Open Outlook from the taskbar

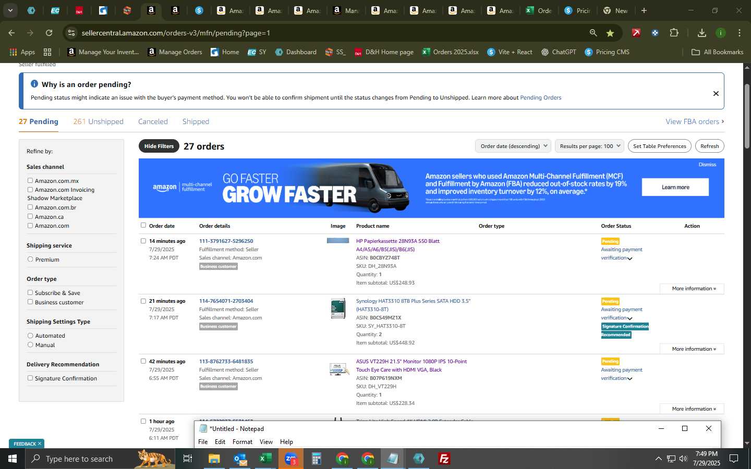240,459
